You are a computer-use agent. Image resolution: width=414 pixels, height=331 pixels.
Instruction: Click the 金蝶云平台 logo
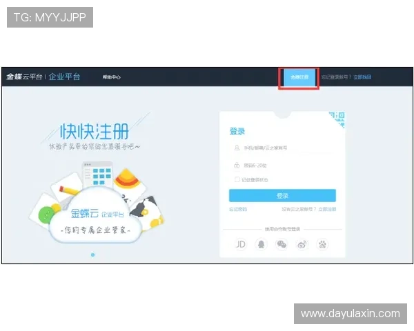(24, 77)
